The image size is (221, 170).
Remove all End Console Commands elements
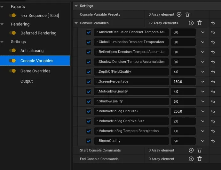click(x=200, y=159)
